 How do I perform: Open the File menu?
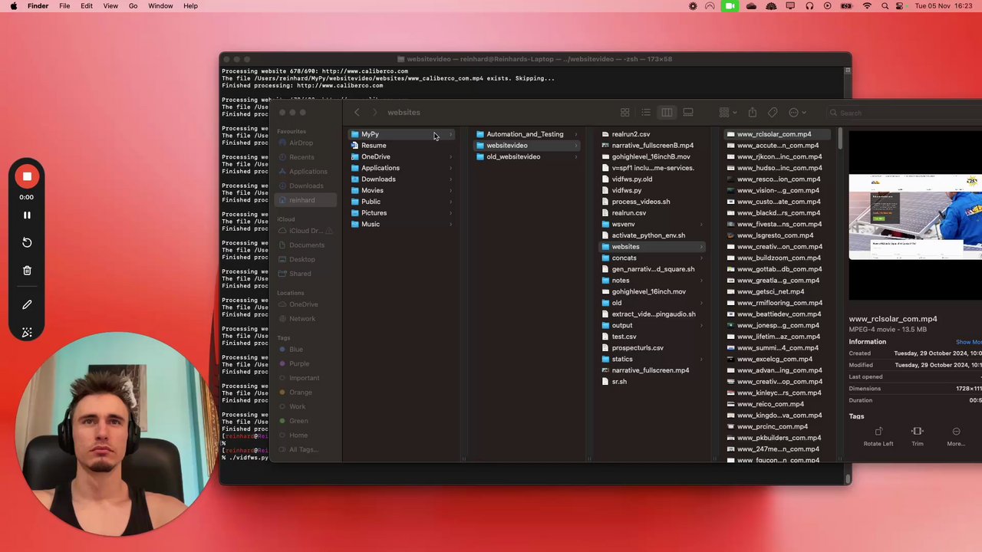64,6
